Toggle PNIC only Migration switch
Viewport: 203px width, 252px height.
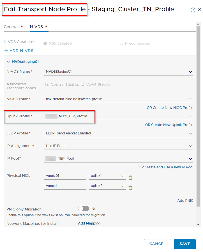pyautogui.click(x=83, y=209)
